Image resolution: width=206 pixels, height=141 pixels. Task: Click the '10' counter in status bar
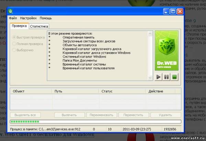point(110,129)
